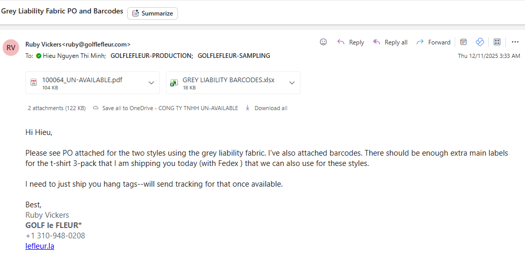Viewport: 525px width, 258px height.
Task: Expand GREY LIABILITY BARCODES.xlsx attachment dropdown
Action: pyautogui.click(x=292, y=83)
